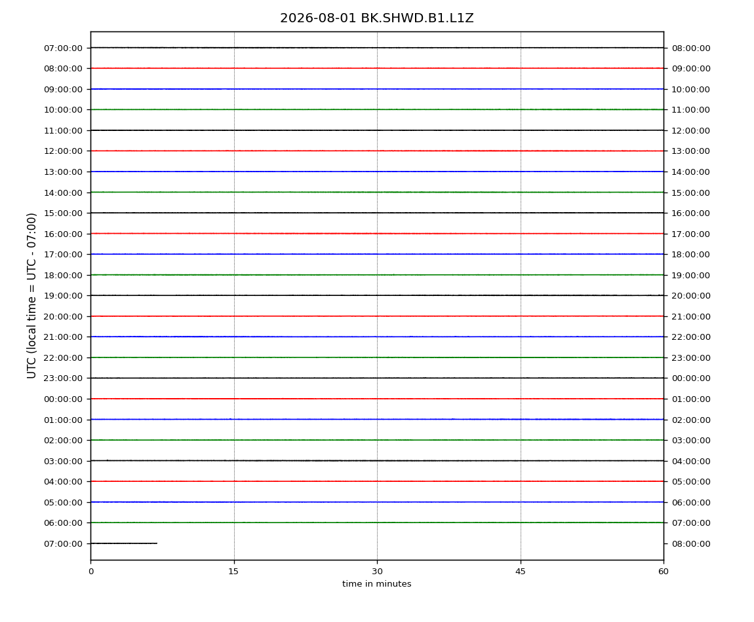Click right-axis time label "04:00:00"
754x622 pixels.
tap(691, 461)
